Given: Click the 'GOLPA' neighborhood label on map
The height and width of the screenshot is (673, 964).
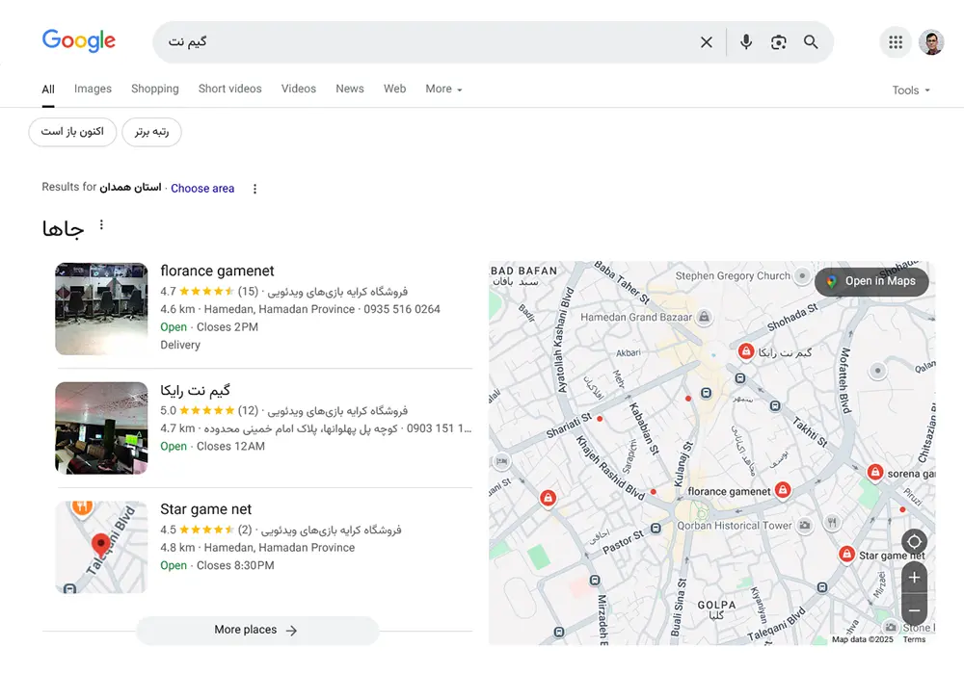Looking at the screenshot, I should [716, 605].
